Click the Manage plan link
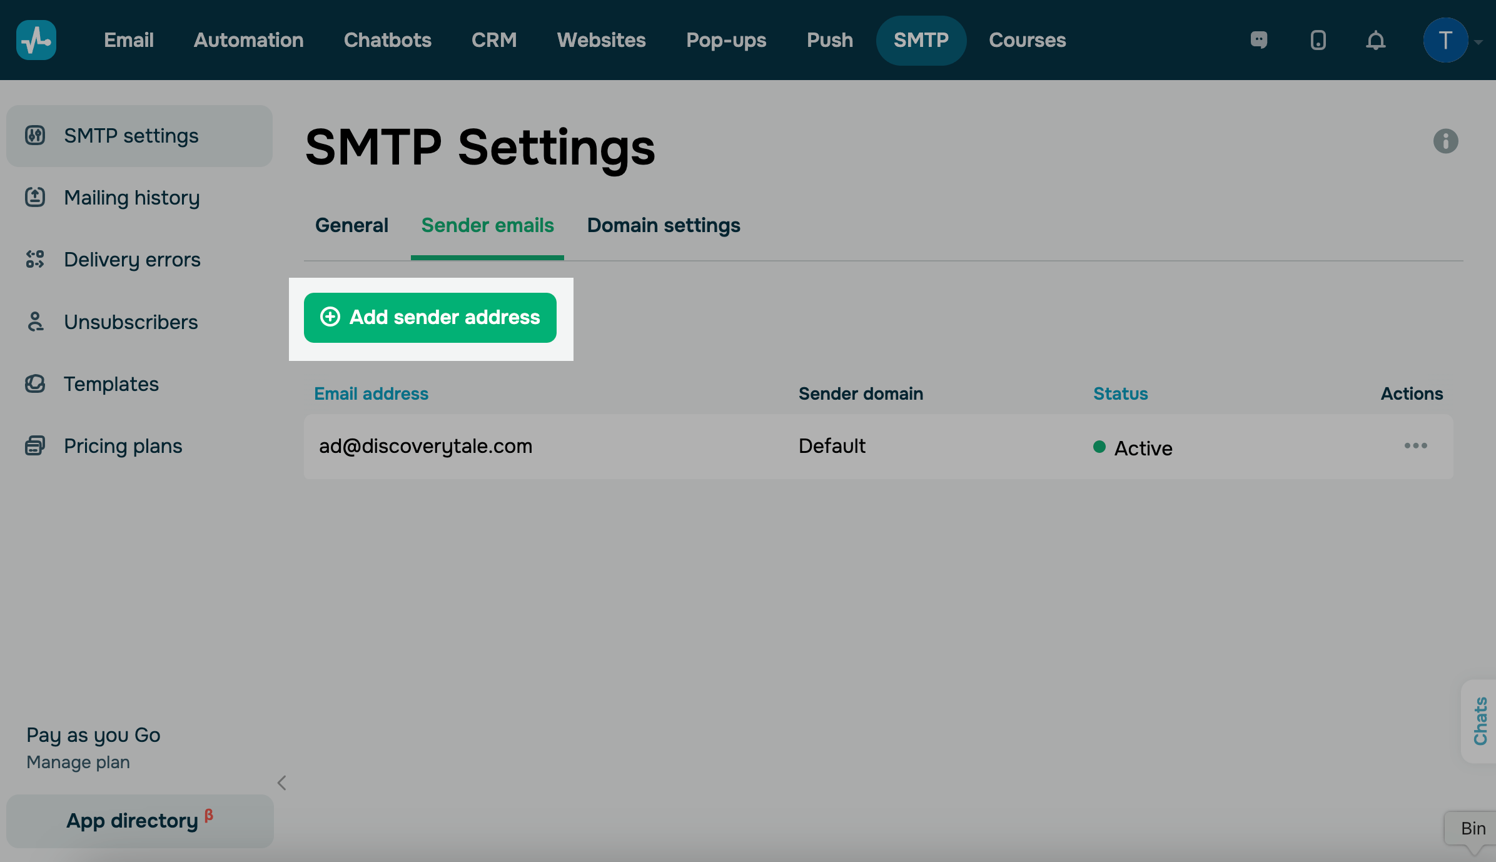 tap(78, 763)
